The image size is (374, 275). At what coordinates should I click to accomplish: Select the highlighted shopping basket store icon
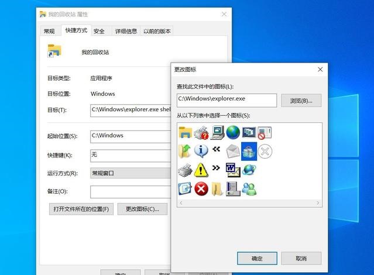click(x=249, y=151)
